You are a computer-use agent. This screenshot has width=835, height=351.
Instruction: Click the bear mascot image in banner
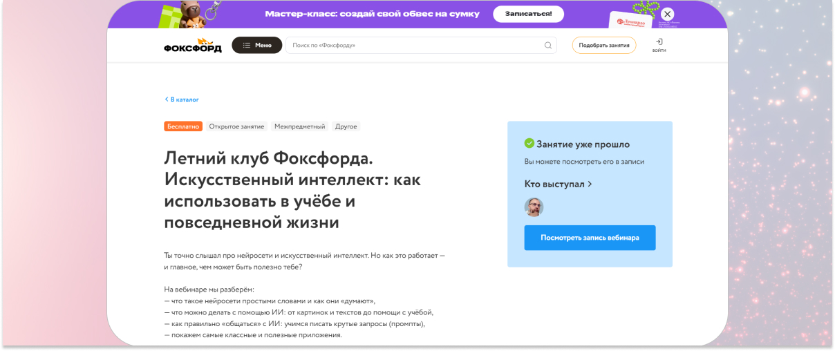(191, 14)
